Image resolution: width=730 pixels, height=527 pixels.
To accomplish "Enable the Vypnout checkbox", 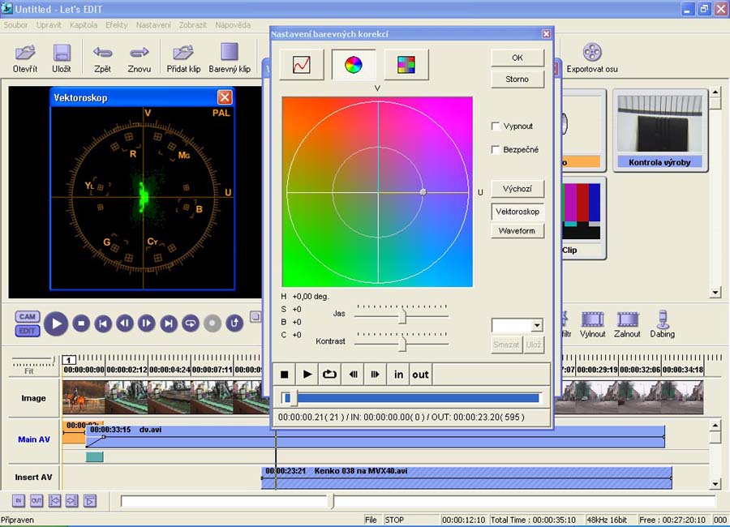I will (x=496, y=126).
